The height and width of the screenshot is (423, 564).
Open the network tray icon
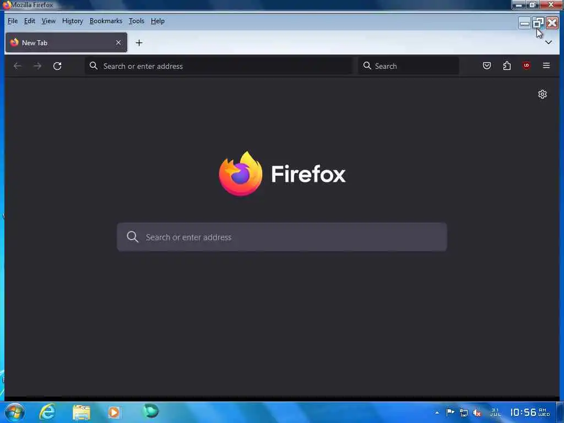click(464, 413)
